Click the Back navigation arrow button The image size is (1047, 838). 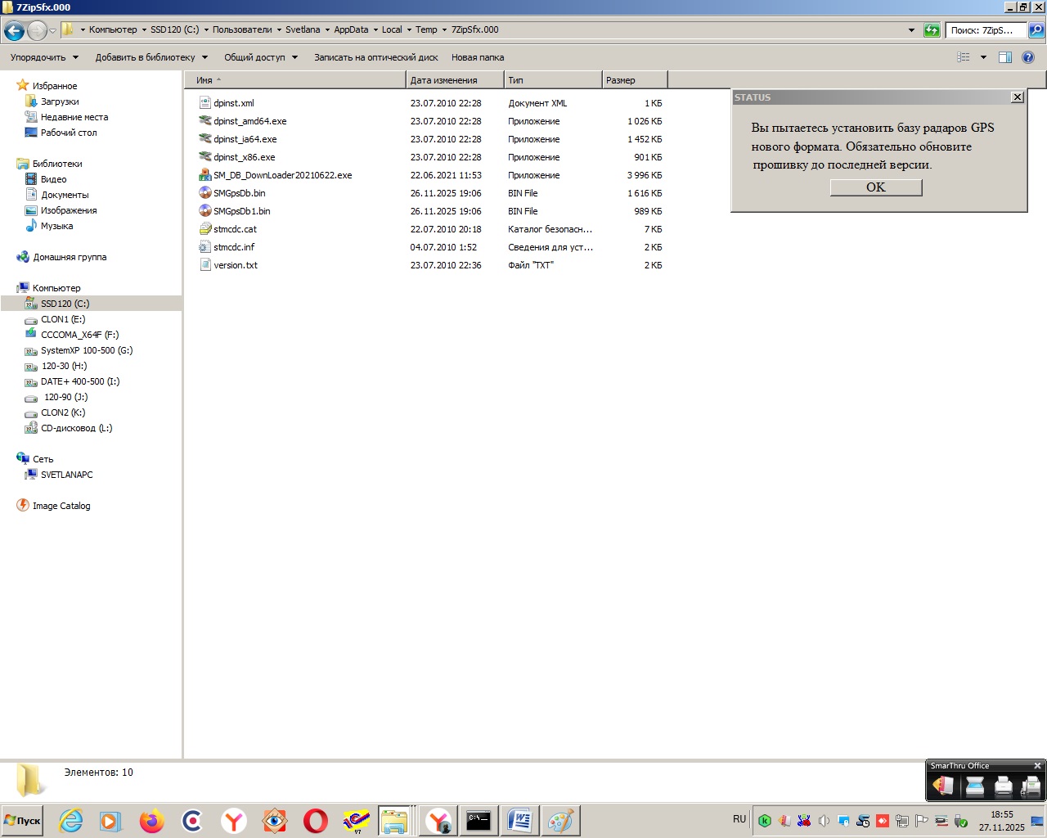(x=14, y=31)
